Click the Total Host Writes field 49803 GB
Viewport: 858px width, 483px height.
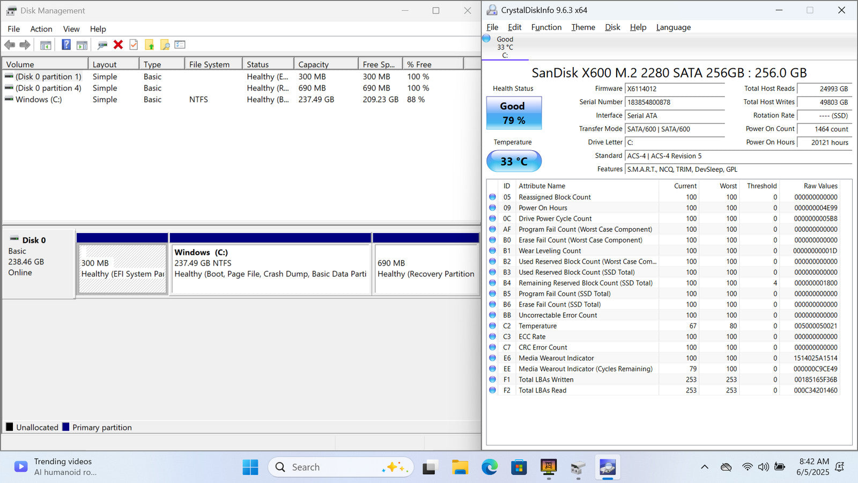pos(825,102)
